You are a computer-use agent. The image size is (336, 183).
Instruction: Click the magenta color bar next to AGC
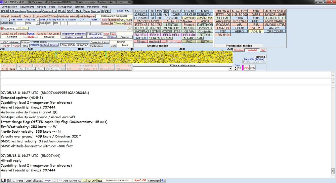point(243,68)
